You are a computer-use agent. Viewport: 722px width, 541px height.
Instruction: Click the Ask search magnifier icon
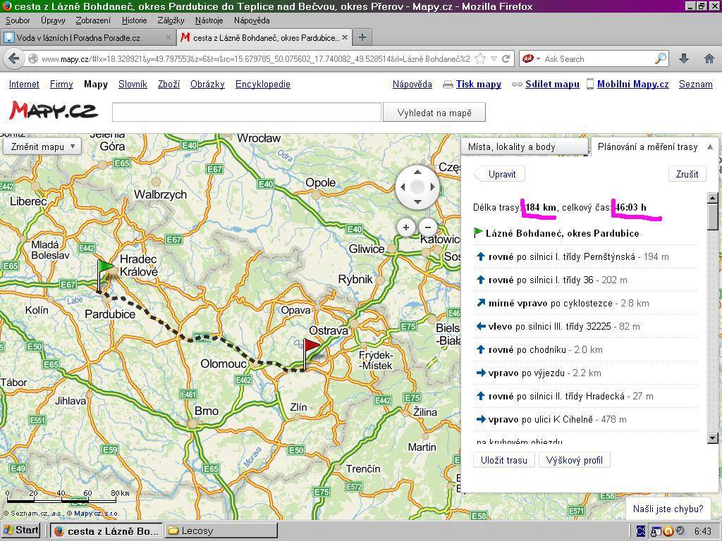coord(661,58)
